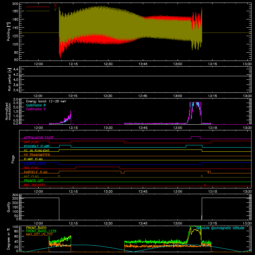The image size is (255, 255).
Task: Click the short red BAD_PACKETS spike marker
Action: tap(205, 185)
